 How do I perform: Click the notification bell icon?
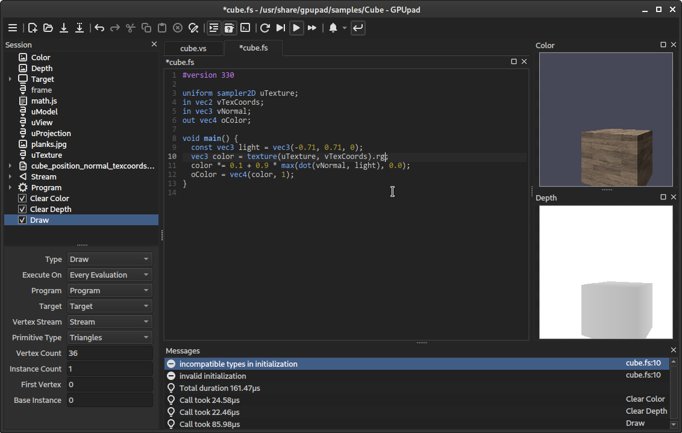[x=333, y=28]
